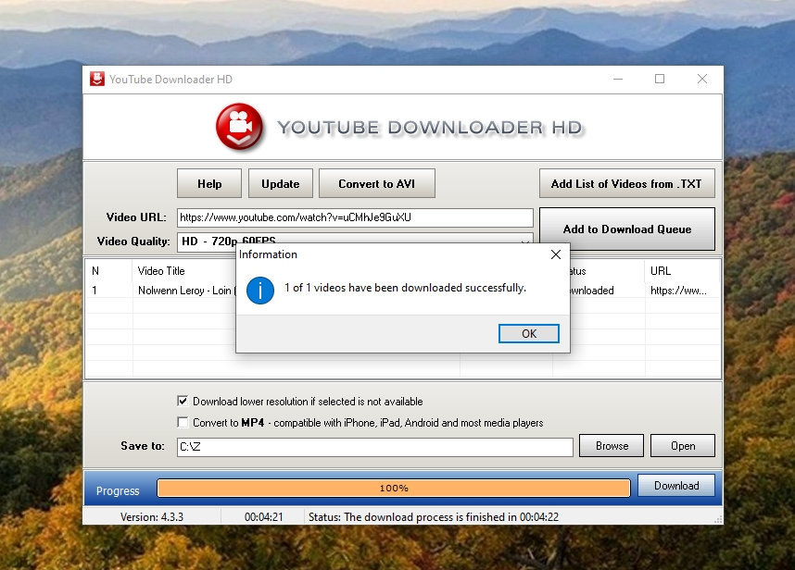Click the download process finished status message

(x=434, y=517)
